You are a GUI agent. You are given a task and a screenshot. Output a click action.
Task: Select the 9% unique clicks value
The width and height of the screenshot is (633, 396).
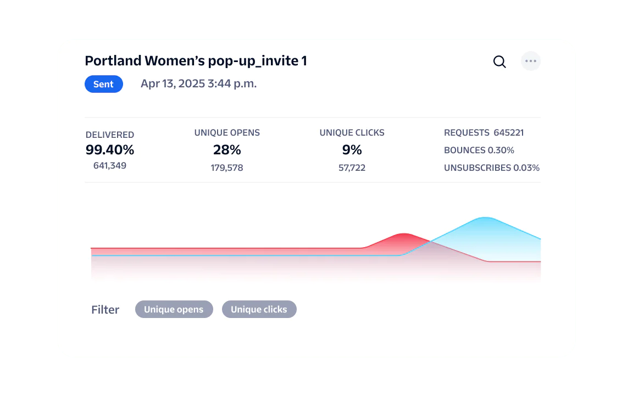[x=352, y=150]
